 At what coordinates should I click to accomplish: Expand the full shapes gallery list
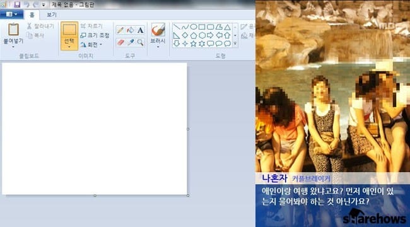[x=235, y=44]
